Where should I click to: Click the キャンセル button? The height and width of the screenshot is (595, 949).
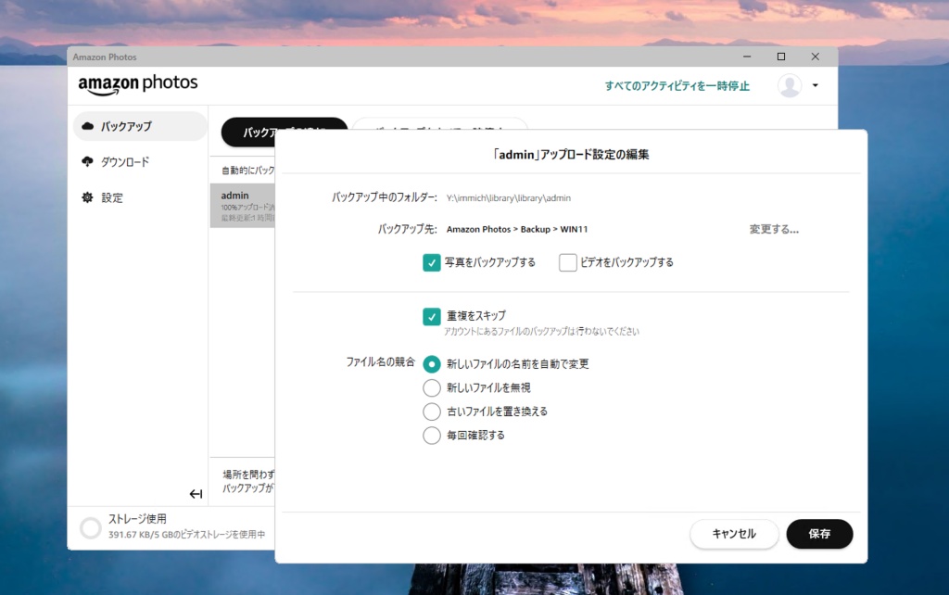[734, 534]
